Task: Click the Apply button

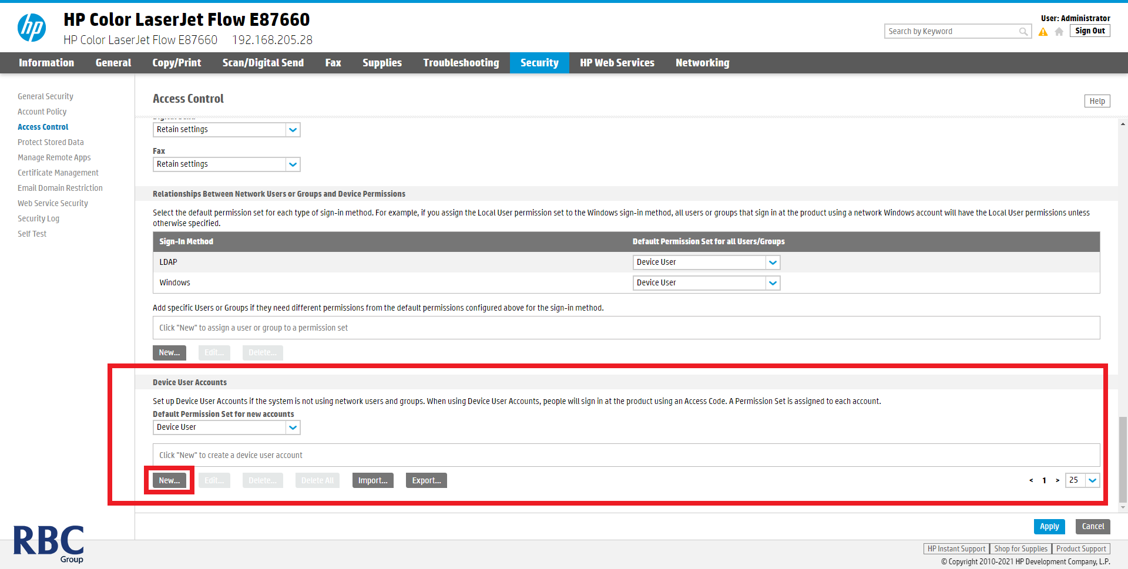Action: coord(1049,526)
